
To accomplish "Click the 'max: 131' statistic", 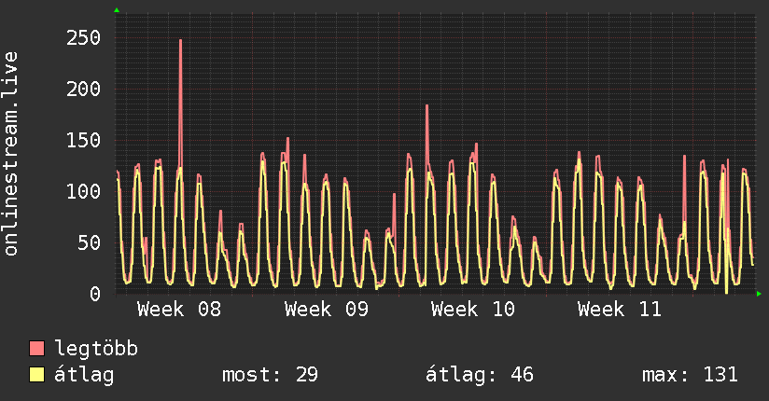I will point(690,375).
